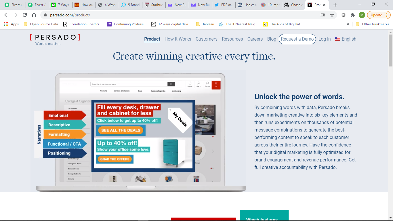Viewport: 393px width, 221px height.
Task: Open The K Nearest Neighbors bookmark
Action: [239, 24]
